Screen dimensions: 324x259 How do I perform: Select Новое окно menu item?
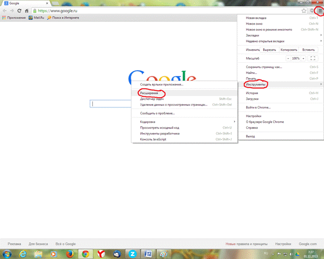280,24
